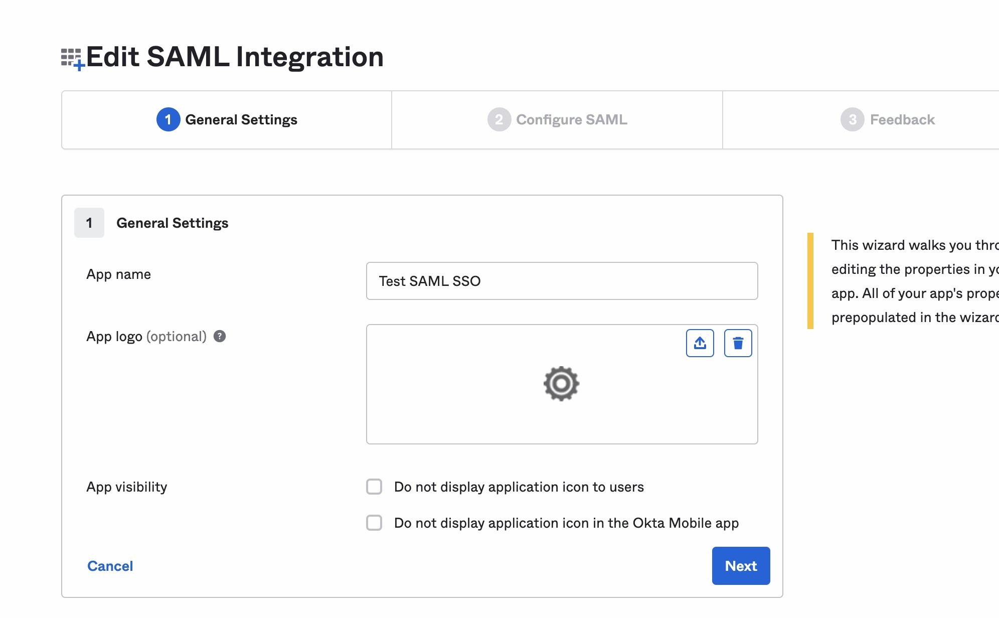Click the numbered 1 section badge
999x618 pixels.
click(x=89, y=223)
